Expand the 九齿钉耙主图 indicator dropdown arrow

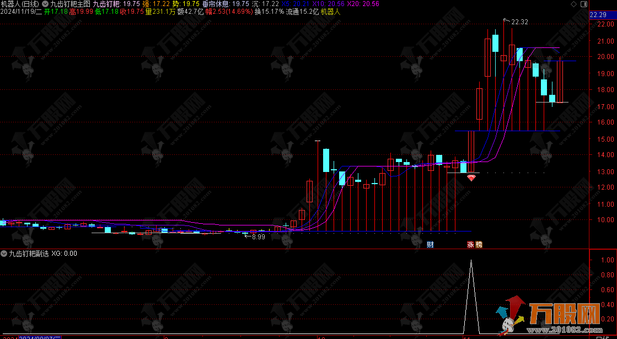(x=45, y=4)
